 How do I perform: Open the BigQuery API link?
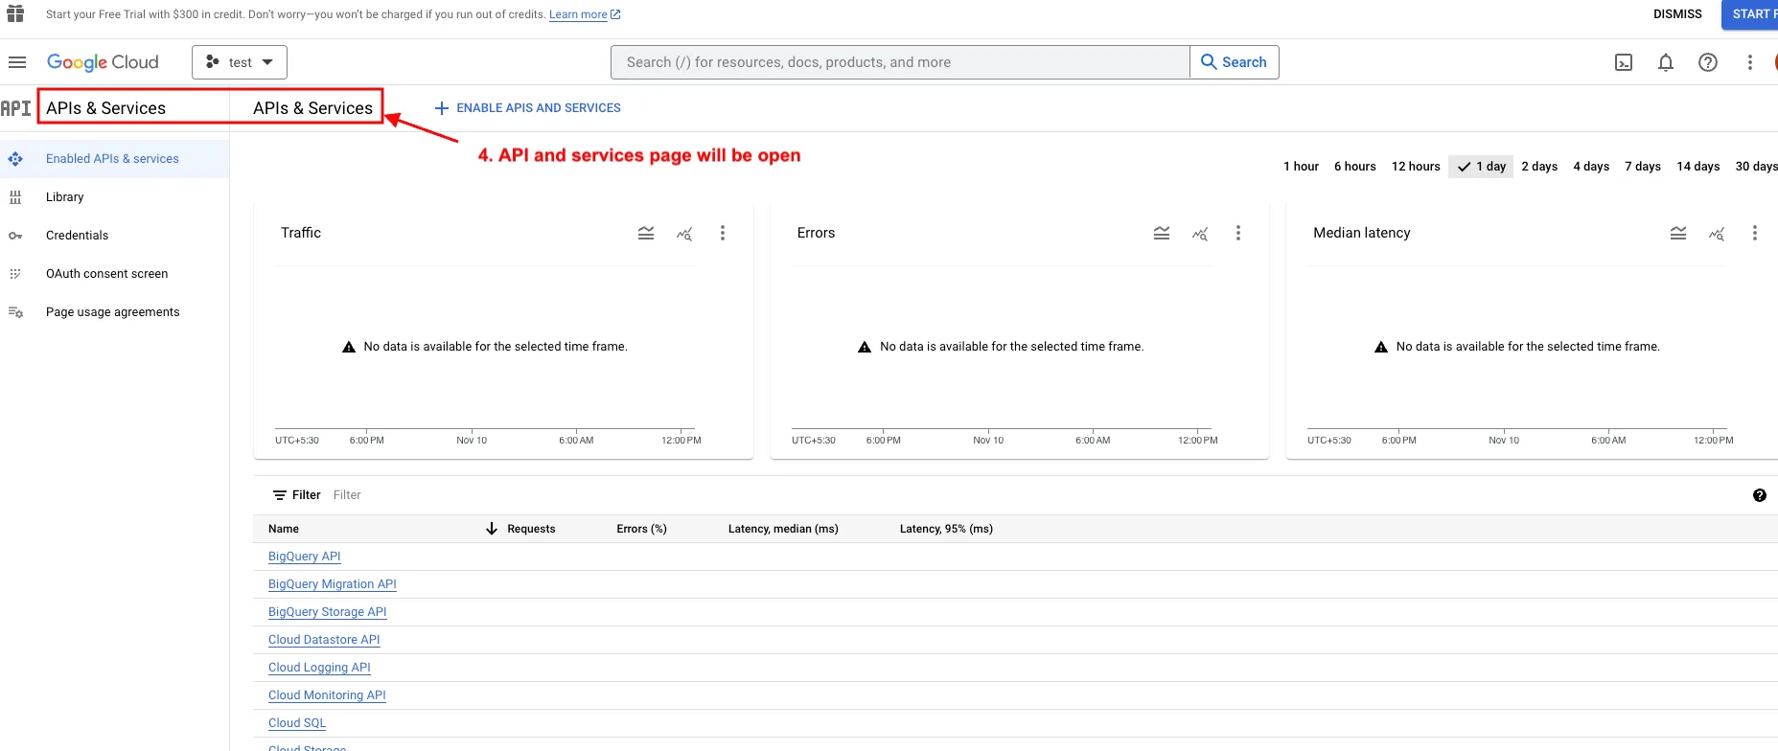(305, 557)
